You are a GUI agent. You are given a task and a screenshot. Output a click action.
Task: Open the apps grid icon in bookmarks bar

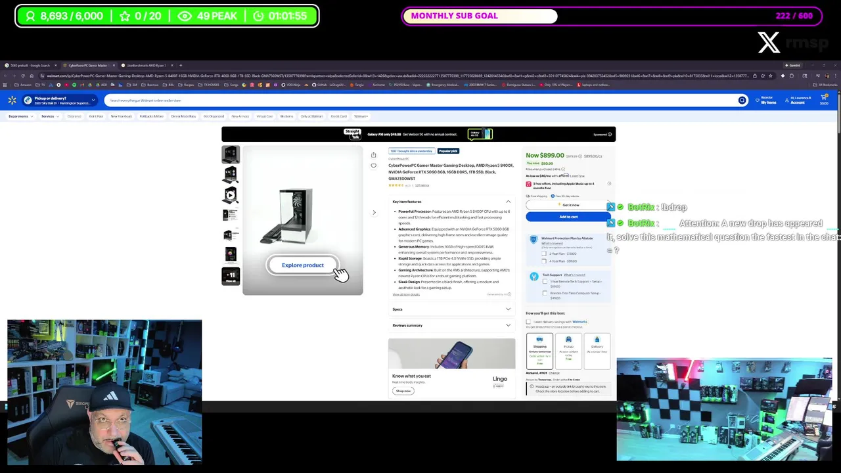[6, 85]
